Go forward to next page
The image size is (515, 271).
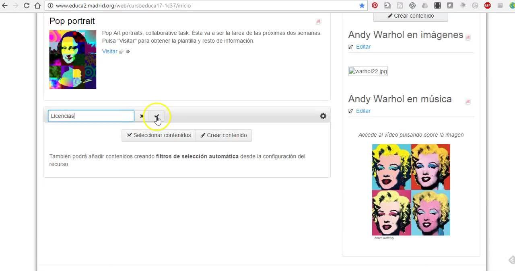coord(16,6)
